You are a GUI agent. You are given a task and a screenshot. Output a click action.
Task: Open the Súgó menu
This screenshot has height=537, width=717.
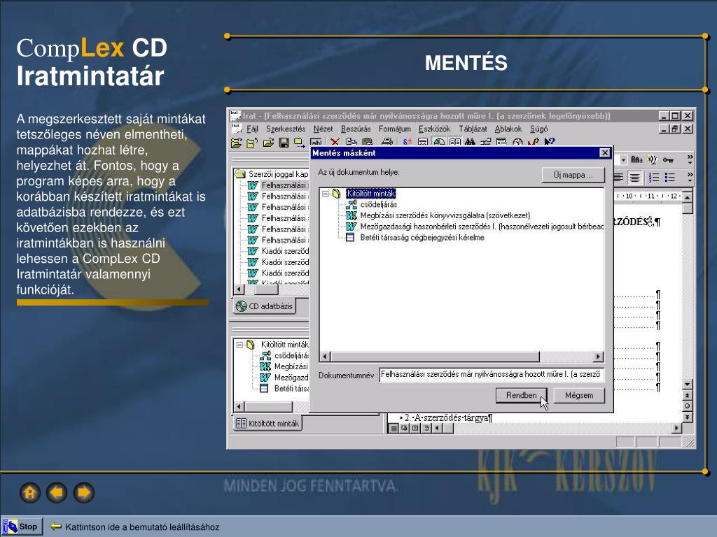538,129
